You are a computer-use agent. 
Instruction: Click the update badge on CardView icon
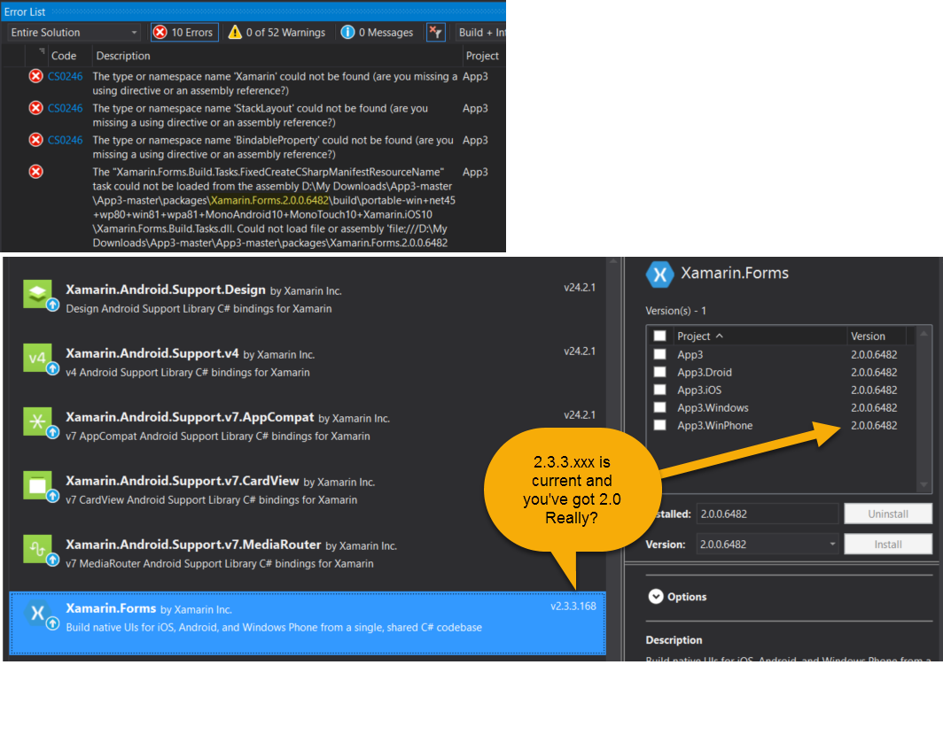point(53,496)
